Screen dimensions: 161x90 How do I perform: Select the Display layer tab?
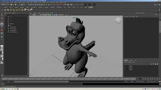tap(126, 60)
